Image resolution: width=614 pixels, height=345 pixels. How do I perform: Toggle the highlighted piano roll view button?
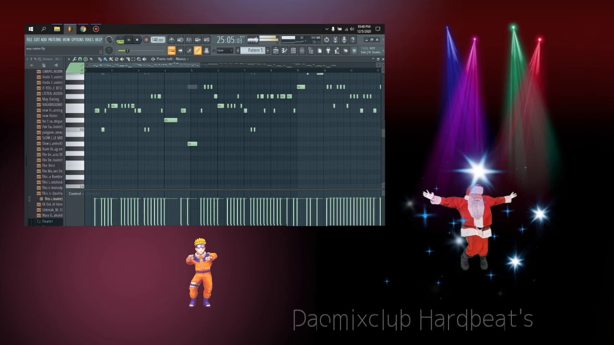coord(171,51)
